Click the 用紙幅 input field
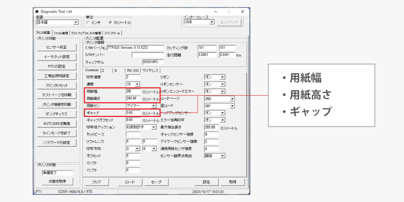The image size is (404, 202). [133, 91]
